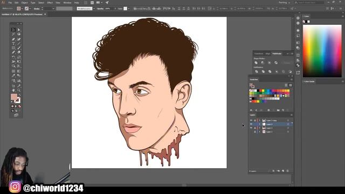
Task: Select the Column Graph tool
Action: (x=19, y=81)
